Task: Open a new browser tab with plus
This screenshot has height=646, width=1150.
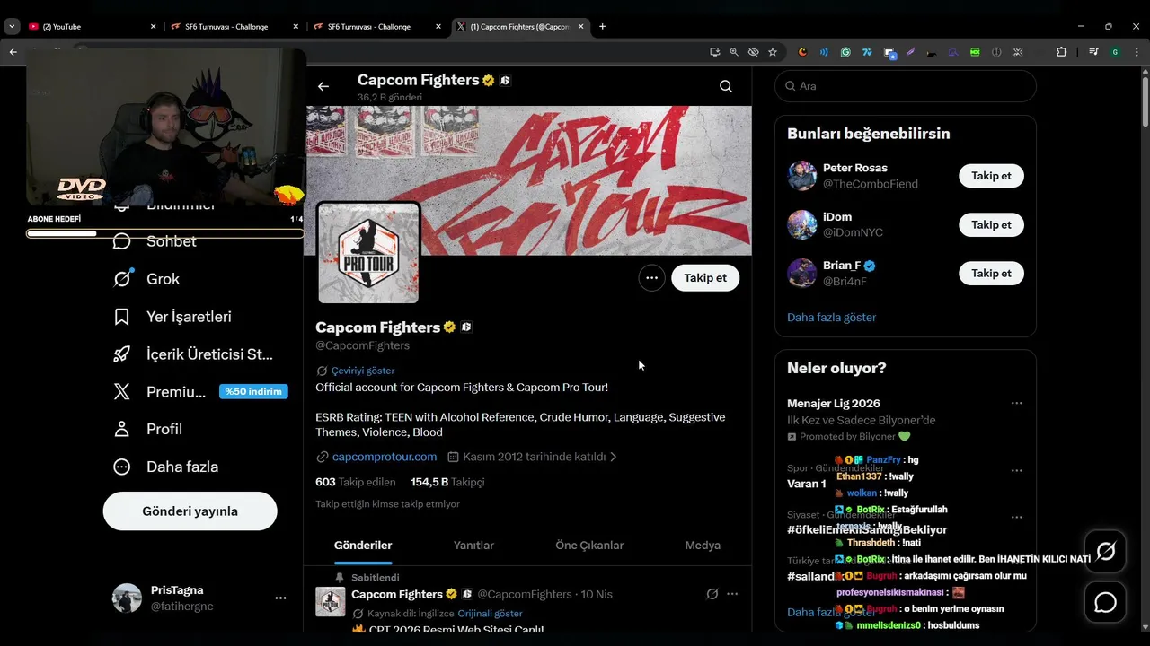Action: coord(602,27)
